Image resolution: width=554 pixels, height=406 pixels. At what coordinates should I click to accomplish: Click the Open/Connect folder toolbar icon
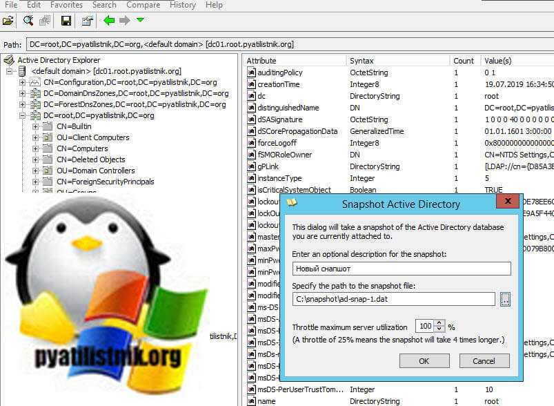pos(8,21)
